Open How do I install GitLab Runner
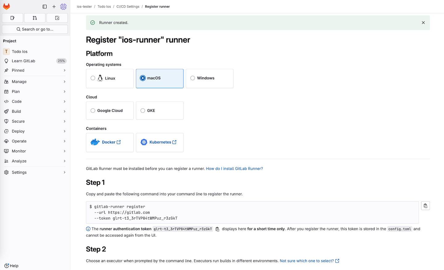 pyautogui.click(x=234, y=168)
